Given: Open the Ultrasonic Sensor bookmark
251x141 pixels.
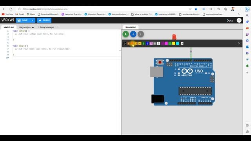Looking at the screenshot, I should pos(95,14).
